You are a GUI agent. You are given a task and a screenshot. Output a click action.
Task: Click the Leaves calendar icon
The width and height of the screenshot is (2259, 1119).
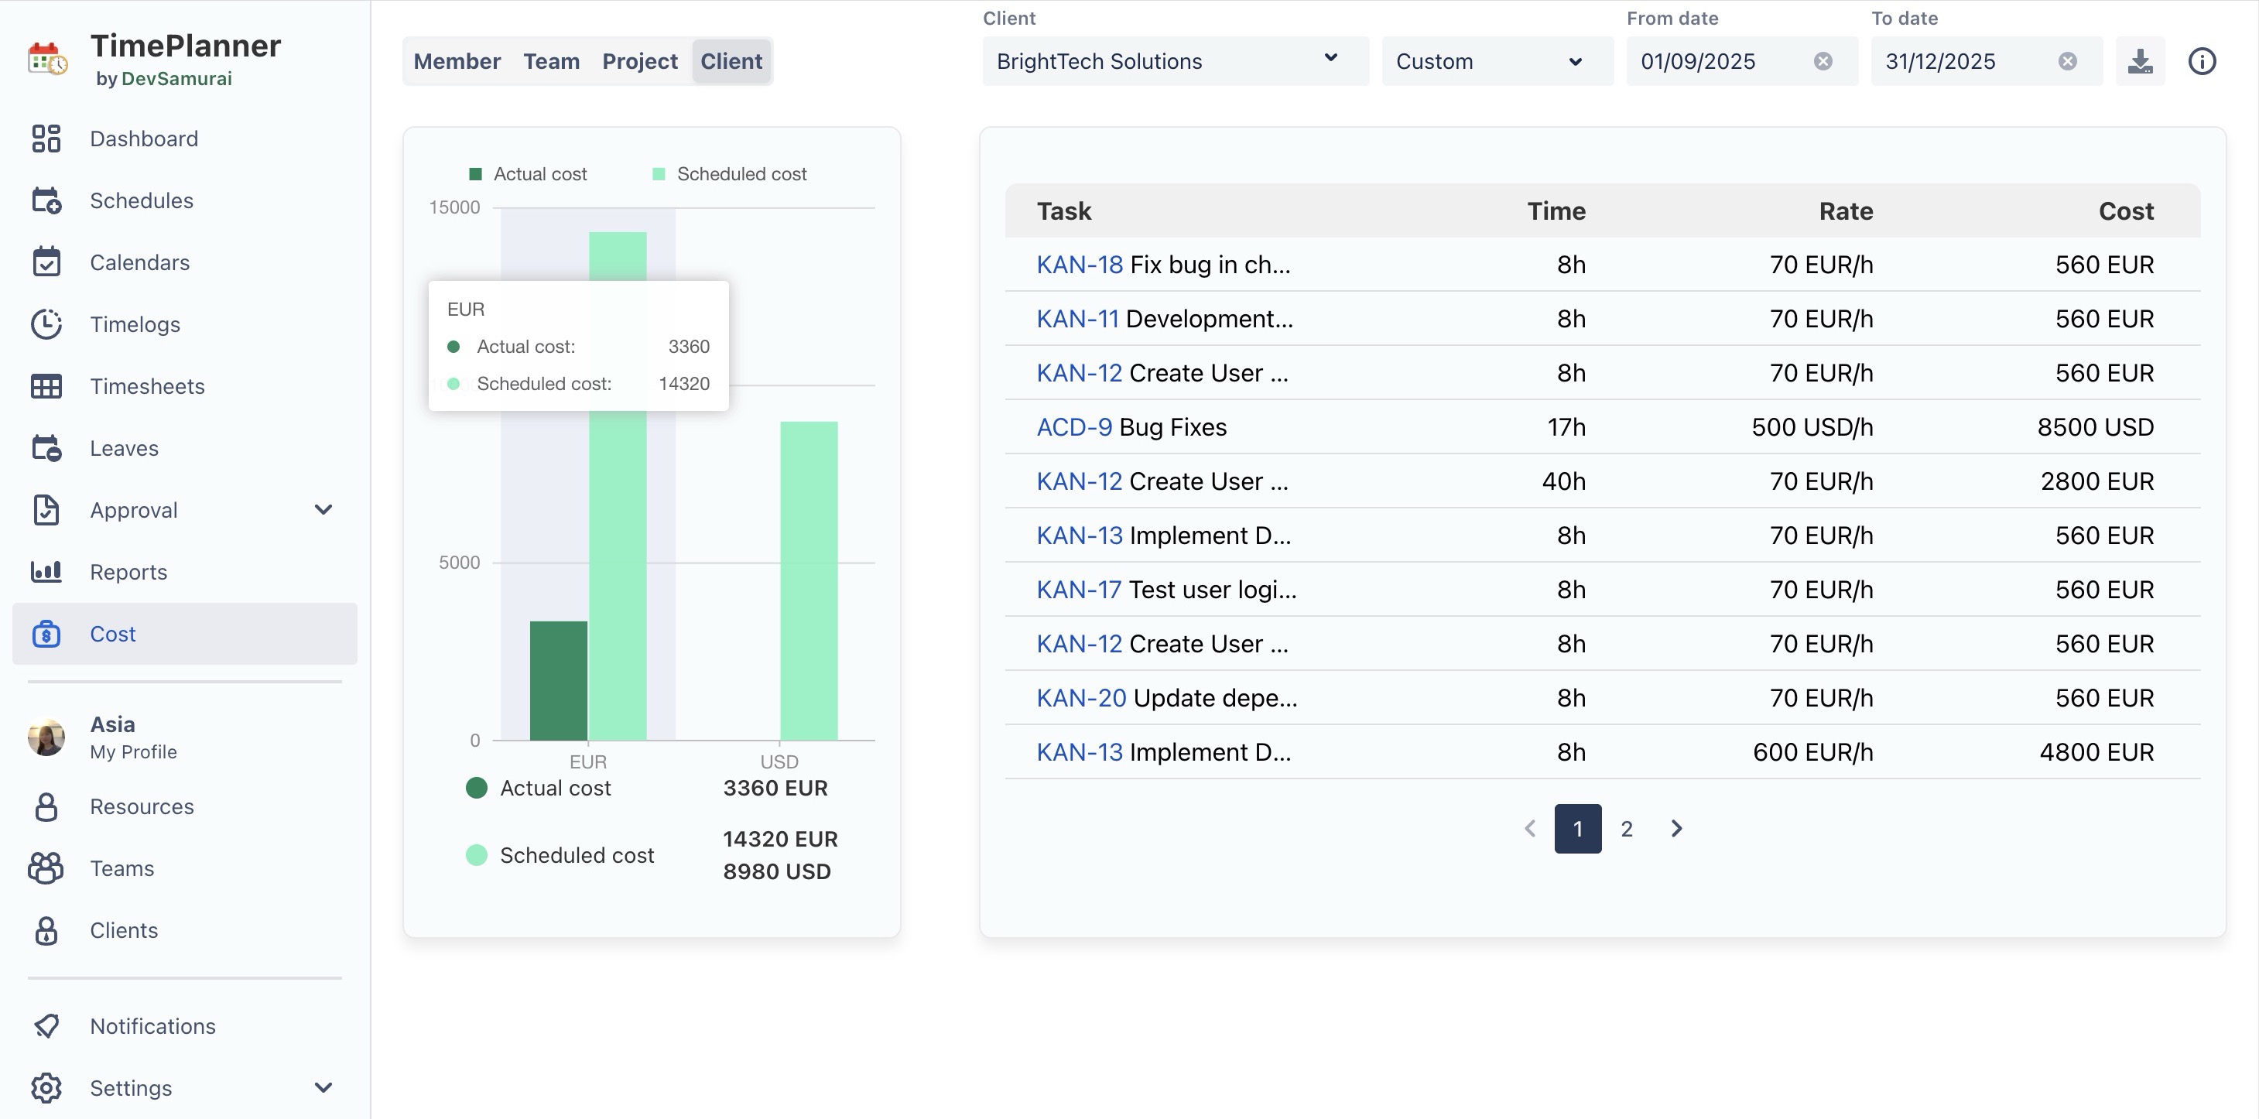pos(46,448)
